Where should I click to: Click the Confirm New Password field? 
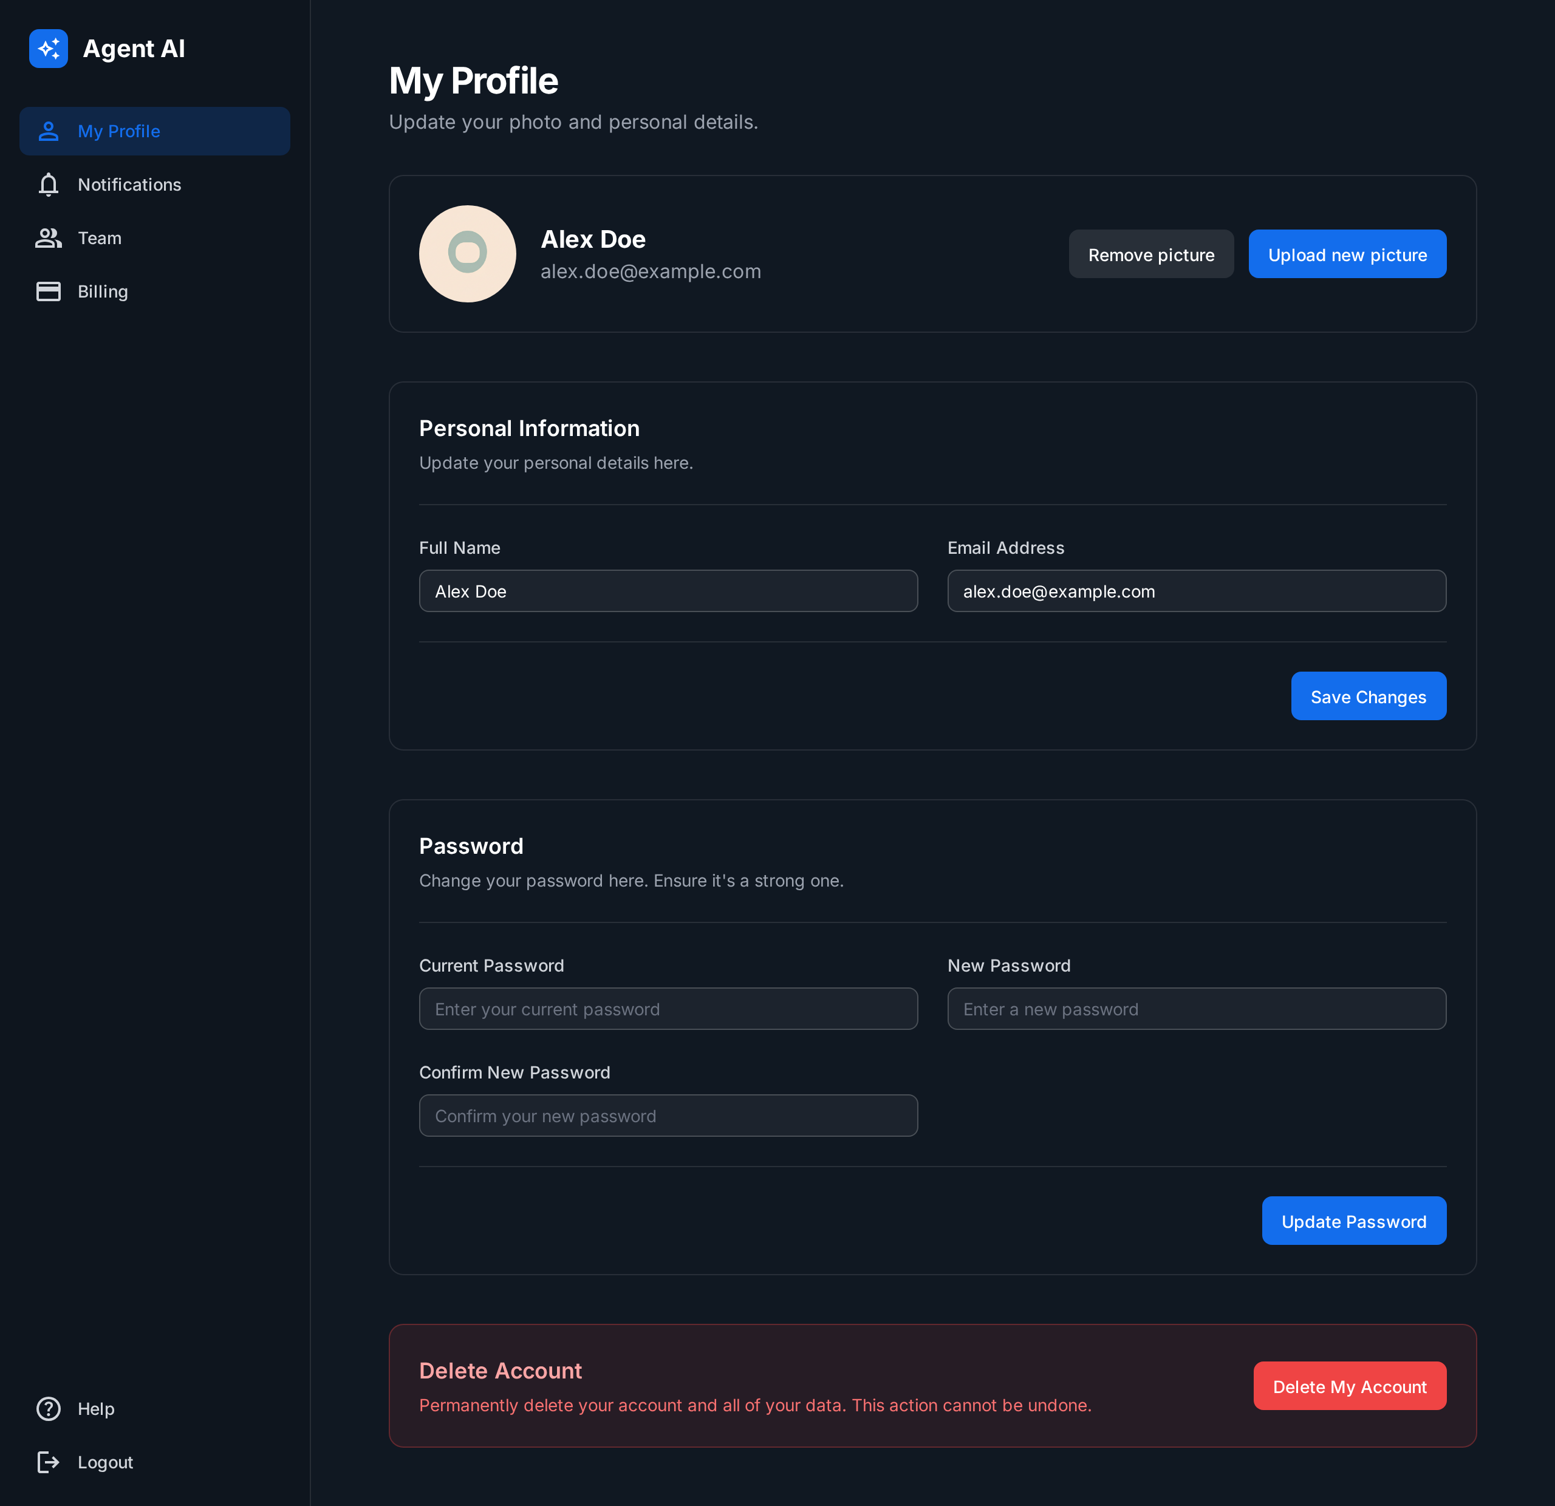click(x=668, y=1115)
